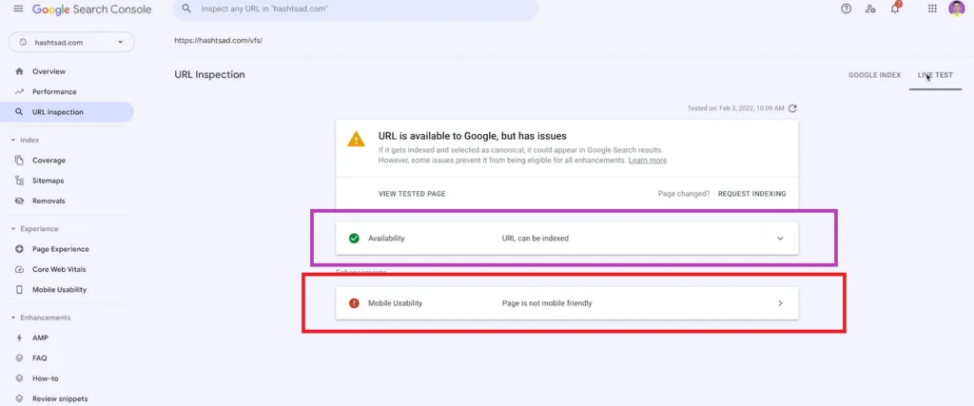Expand the Availability row

tap(780, 238)
